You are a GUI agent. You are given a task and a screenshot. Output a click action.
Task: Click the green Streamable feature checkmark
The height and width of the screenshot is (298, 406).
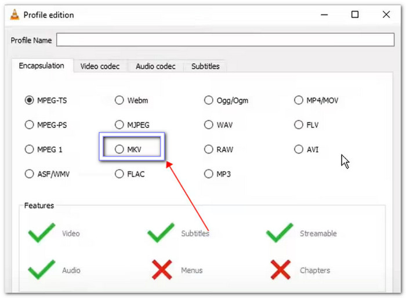(280, 233)
